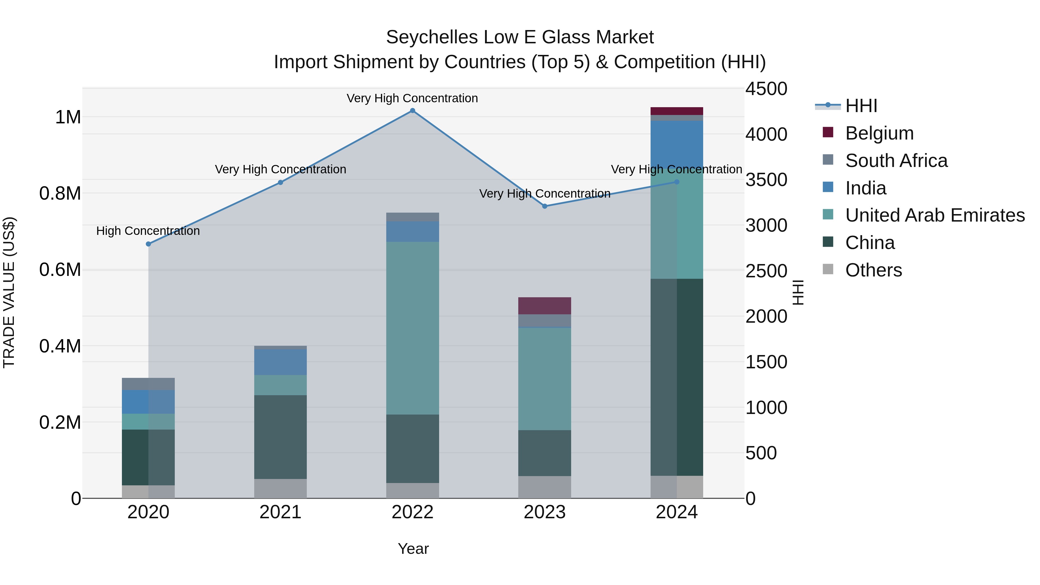1040x585 pixels.
Task: Click 'Very High Concentration' label above 2022
Action: 412,98
